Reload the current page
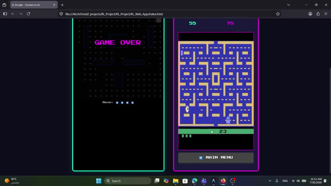Viewport: 331px width, 186px height. pos(28,14)
